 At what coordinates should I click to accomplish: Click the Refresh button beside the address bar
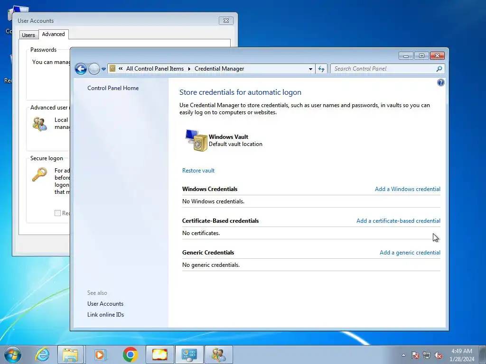tap(321, 69)
